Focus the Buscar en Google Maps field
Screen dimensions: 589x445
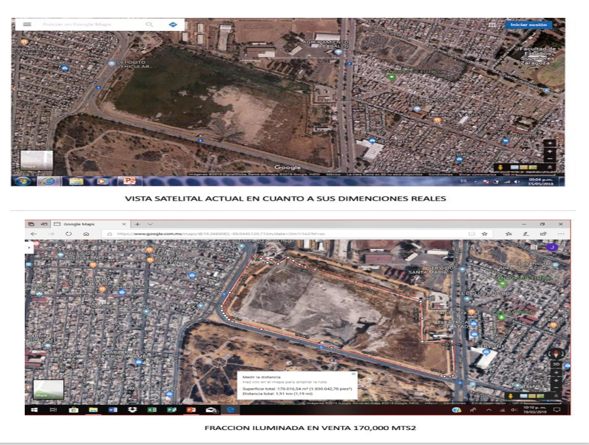tap(77, 24)
